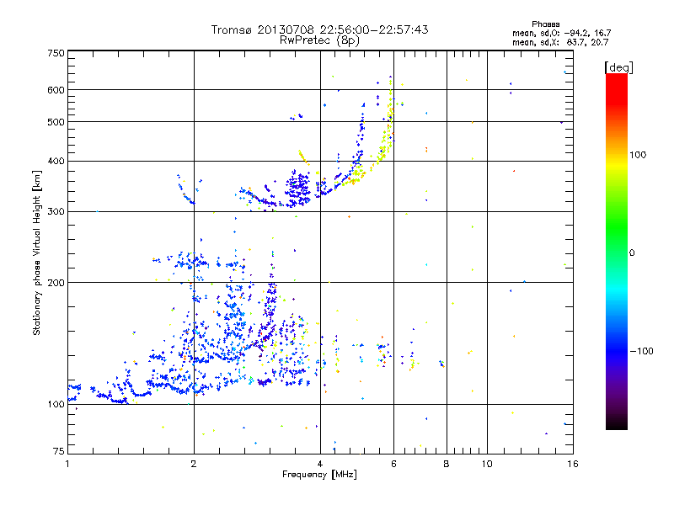
Task: Click the 'Frequency [MHz]' axis label
Action: (319, 475)
